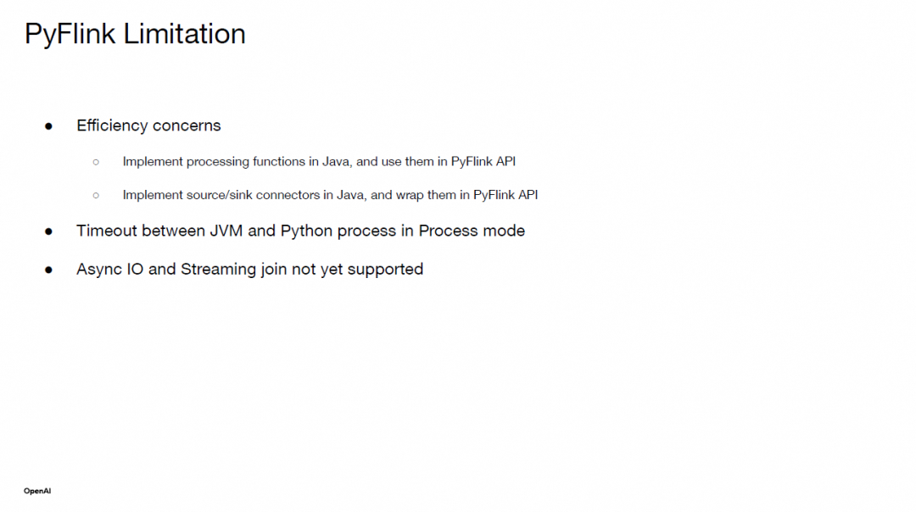The height and width of the screenshot is (512, 916).
Task: Click the OpenAI logo in the footer
Action: [37, 491]
